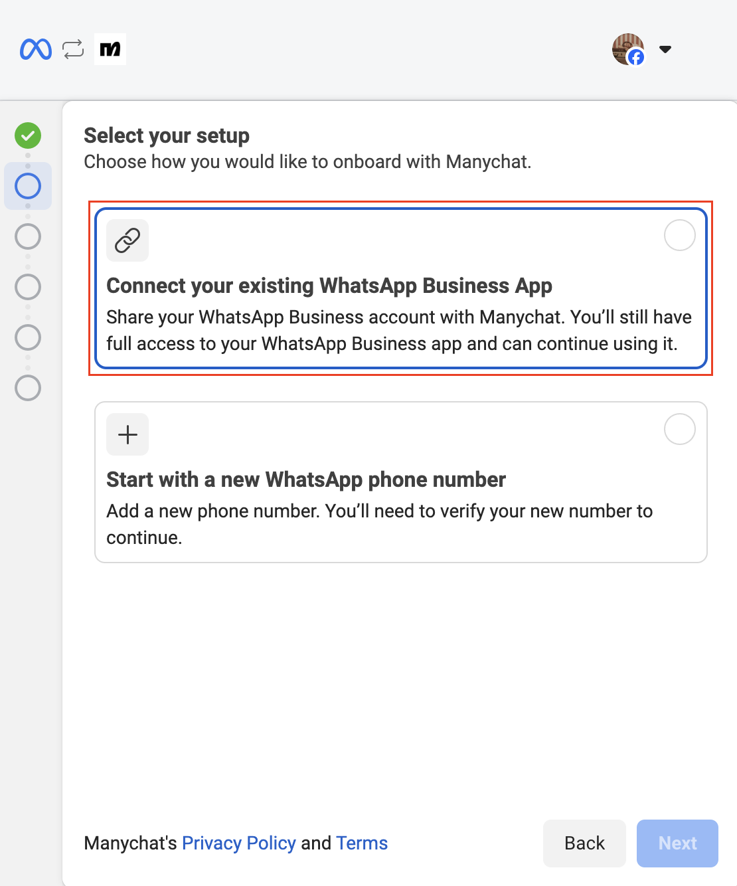
Task: Click the two-arrow connection icon in header
Action: coord(73,49)
